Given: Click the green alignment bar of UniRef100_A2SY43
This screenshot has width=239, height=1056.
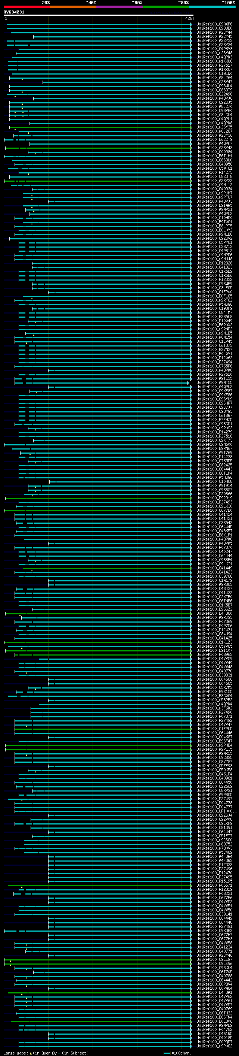Looking at the screenshot, I should (x=99, y=148).
